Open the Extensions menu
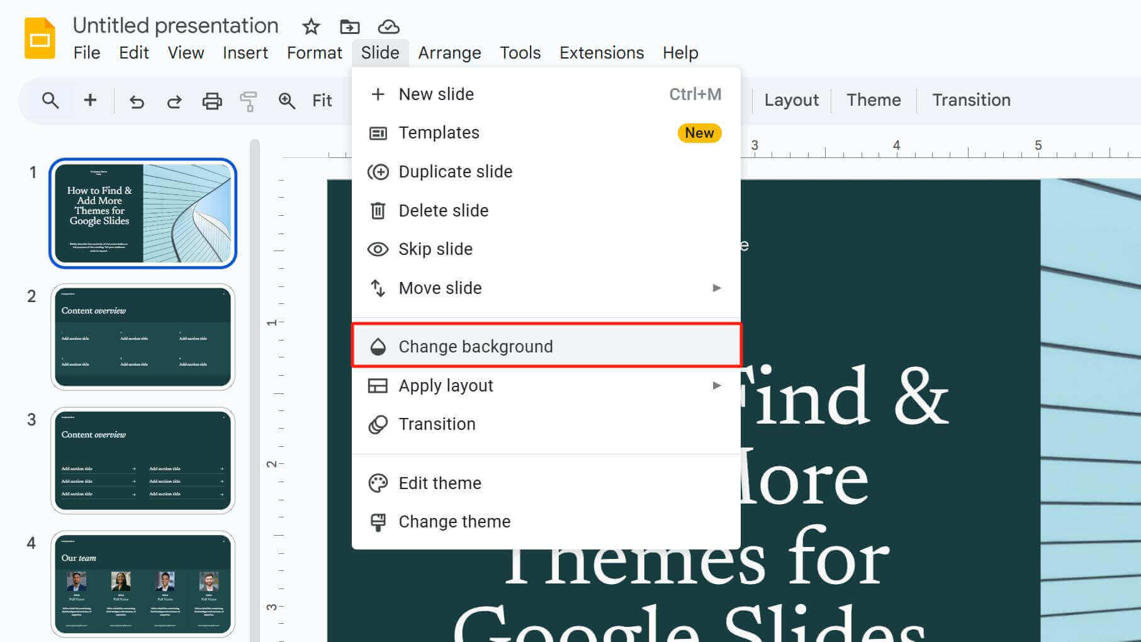 tap(602, 53)
